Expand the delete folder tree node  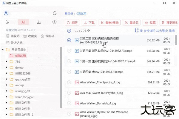coord(7,68)
